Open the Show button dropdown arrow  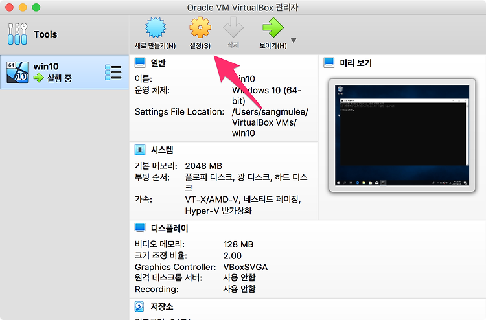coord(294,41)
